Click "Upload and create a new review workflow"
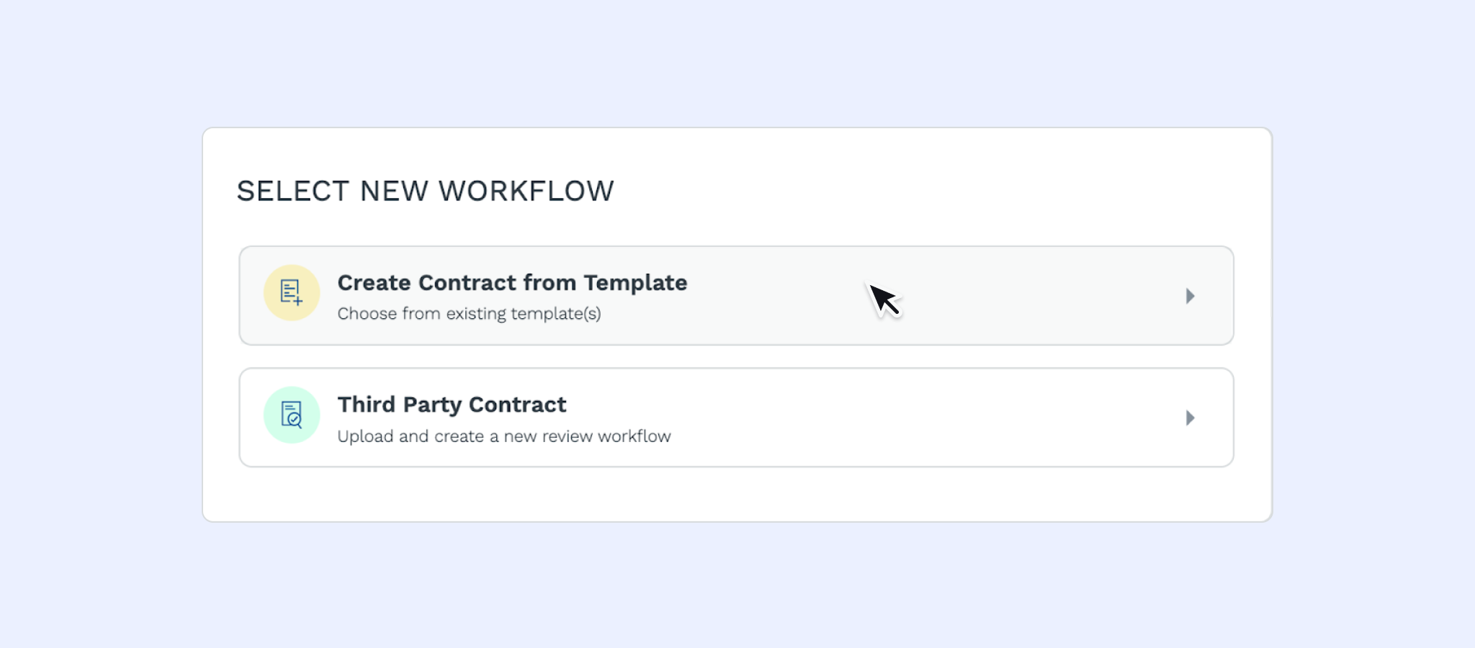Screen dimensions: 1475x648 (503, 436)
